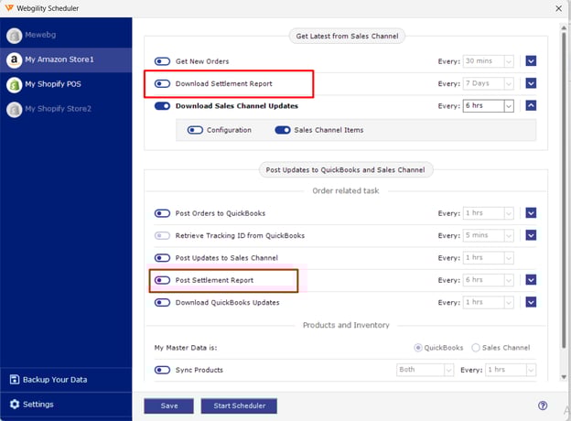The width and height of the screenshot is (571, 421).
Task: Expand options arrow for Download Settlement Report
Action: 531,83
